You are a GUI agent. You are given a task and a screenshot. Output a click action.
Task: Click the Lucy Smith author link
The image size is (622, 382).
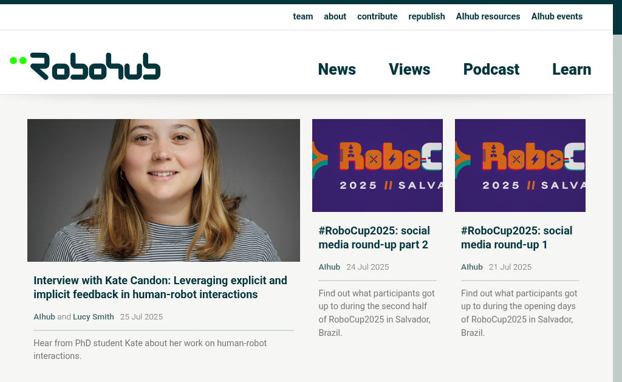coord(93,317)
